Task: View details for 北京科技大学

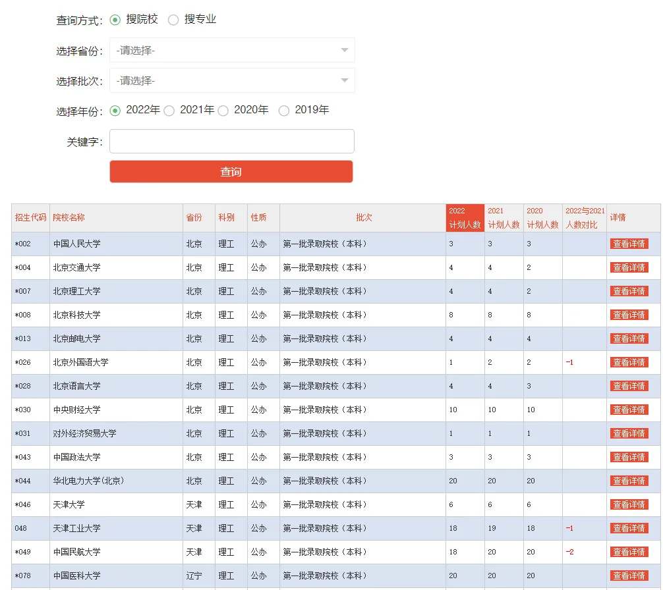Action: pos(629,315)
